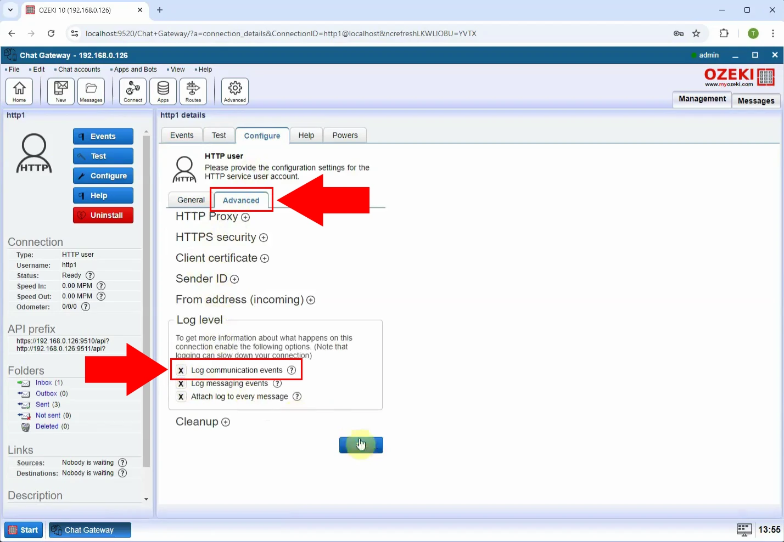The height and width of the screenshot is (542, 784).
Task: Click the Inbox folder icon
Action: coord(24,383)
